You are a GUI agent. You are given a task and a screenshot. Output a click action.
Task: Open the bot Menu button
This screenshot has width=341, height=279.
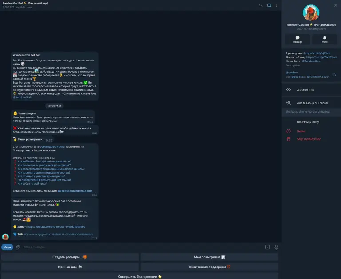point(7,247)
